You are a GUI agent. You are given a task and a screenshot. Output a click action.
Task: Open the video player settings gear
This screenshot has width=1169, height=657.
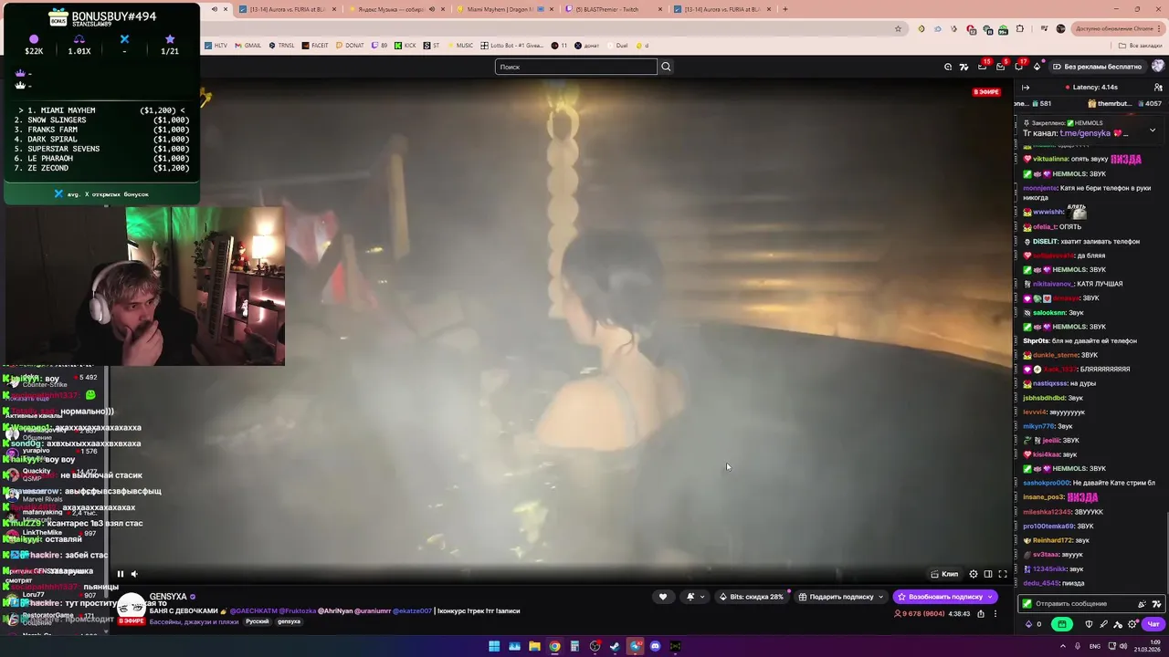point(974,574)
